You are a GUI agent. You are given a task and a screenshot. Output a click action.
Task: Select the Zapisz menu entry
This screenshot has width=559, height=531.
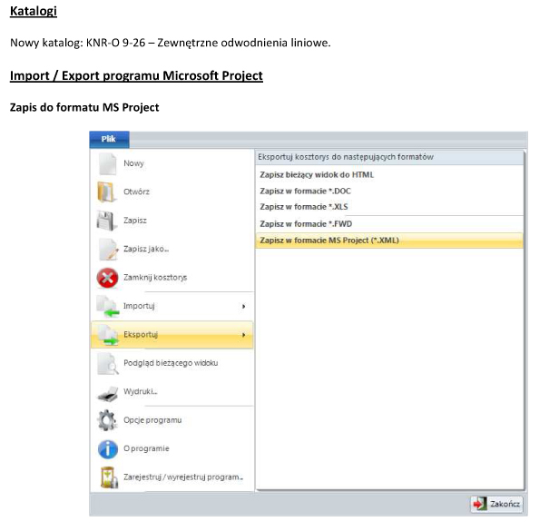click(x=172, y=221)
